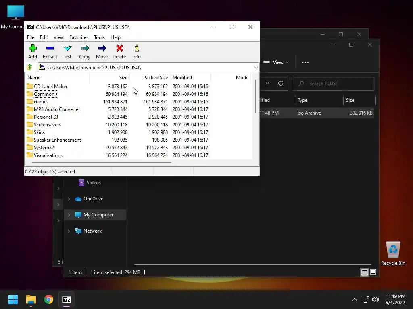Select the iso Archive file row
This screenshot has width=413, height=309.
(x=317, y=113)
